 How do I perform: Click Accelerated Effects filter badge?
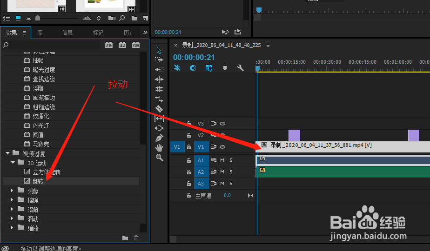(109, 45)
